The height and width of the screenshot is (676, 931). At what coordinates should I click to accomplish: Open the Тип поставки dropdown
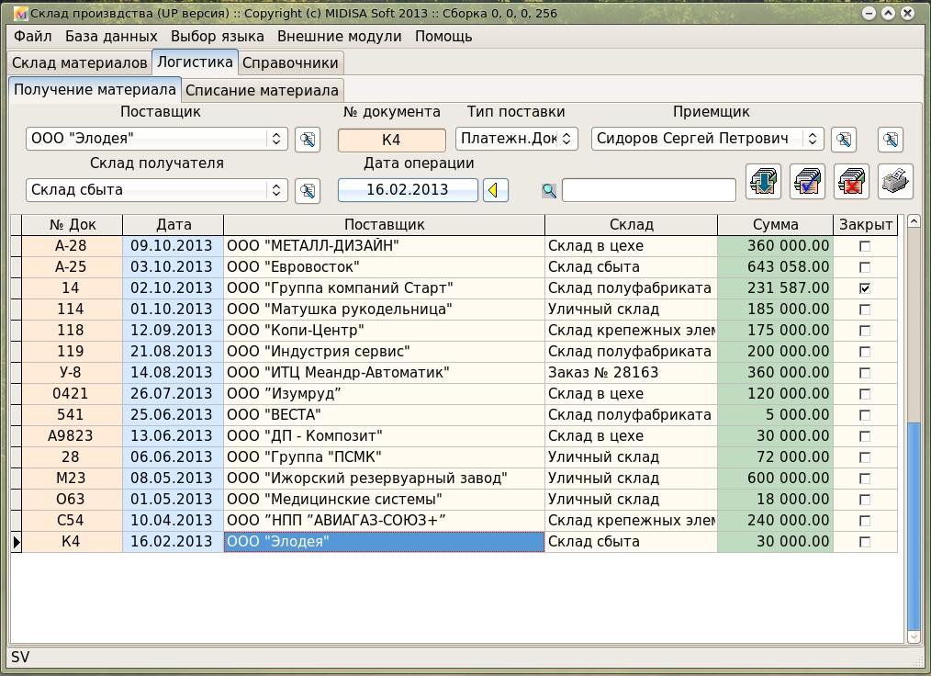point(516,140)
